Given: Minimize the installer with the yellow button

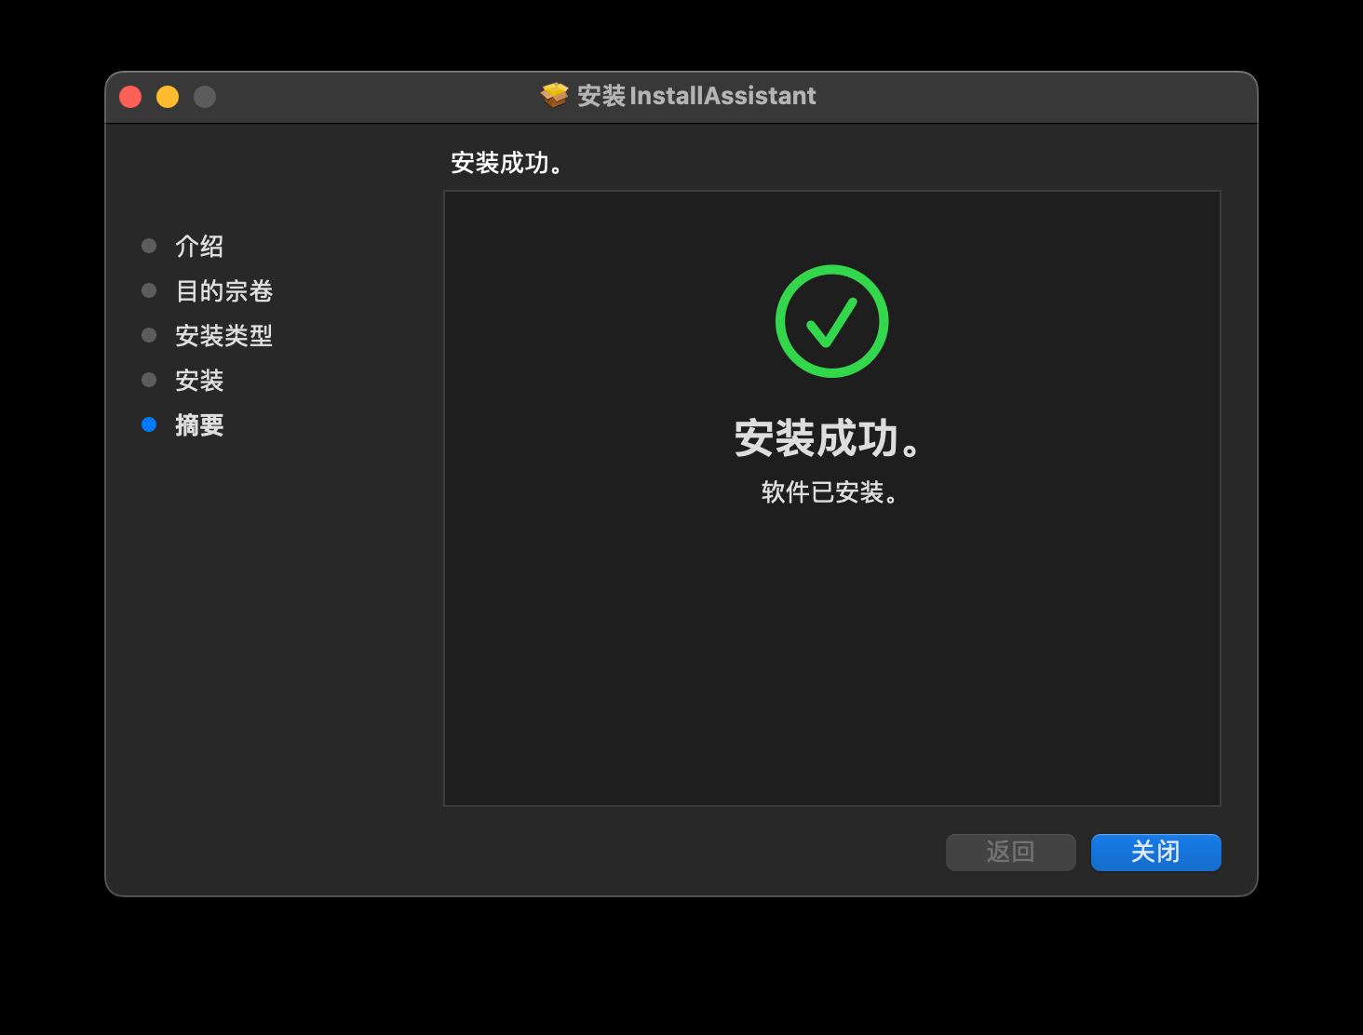Looking at the screenshot, I should pyautogui.click(x=168, y=97).
